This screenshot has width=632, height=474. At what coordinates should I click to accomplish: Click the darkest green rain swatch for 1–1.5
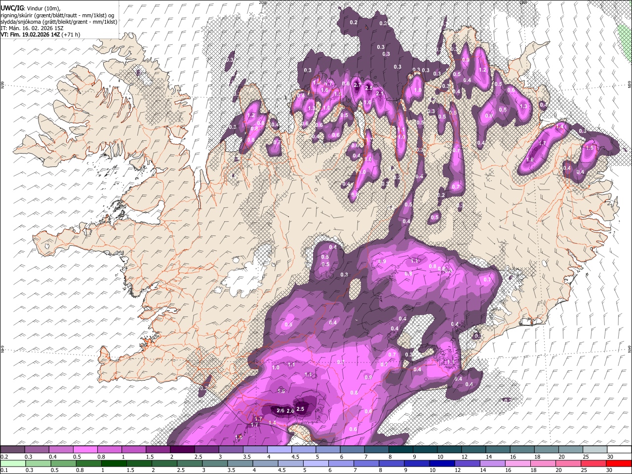point(115,463)
